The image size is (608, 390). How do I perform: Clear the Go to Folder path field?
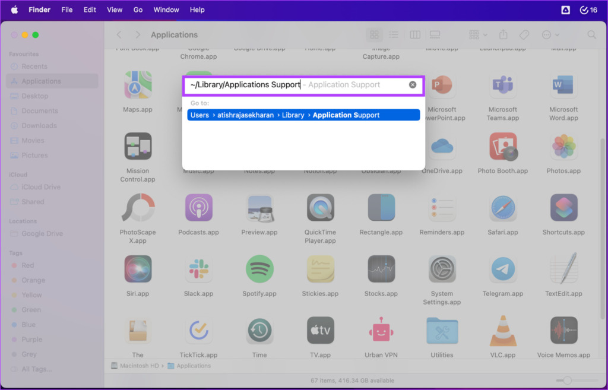tap(413, 85)
